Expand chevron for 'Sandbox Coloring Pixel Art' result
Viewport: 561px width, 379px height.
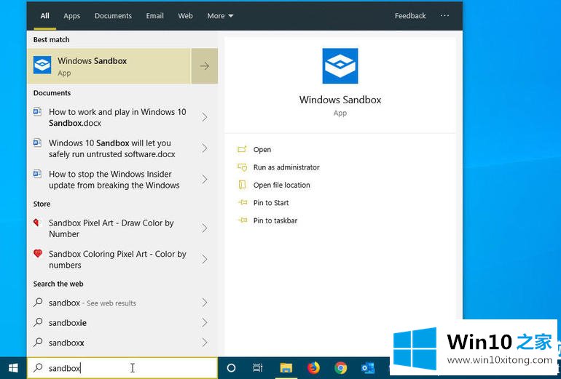pyautogui.click(x=205, y=259)
